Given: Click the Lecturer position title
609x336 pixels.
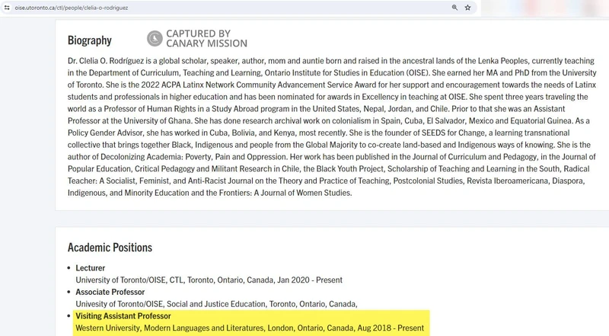Looking at the screenshot, I should click(90, 268).
